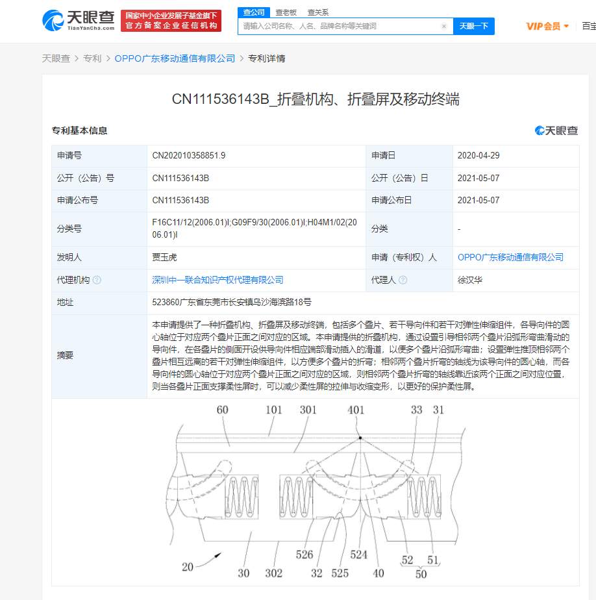Select the 公开（公告）号 value CN111536143B
The width and height of the screenshot is (596, 600).
point(180,179)
